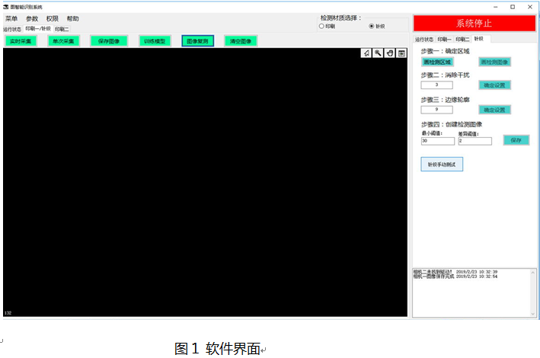Click the first log entry timestamped 10:32:39

(x=455, y=272)
